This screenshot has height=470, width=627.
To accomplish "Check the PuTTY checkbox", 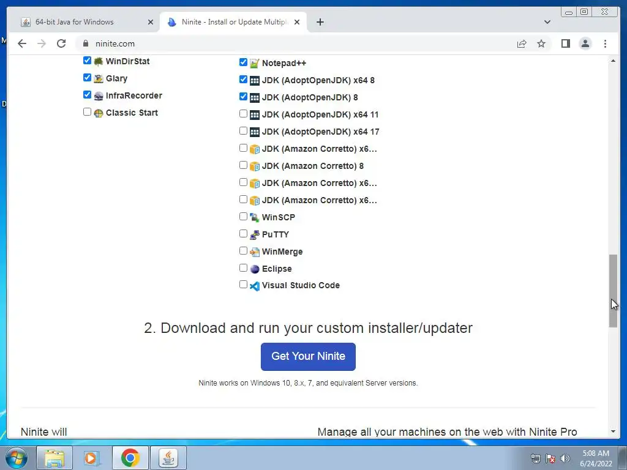I will tap(243, 234).
